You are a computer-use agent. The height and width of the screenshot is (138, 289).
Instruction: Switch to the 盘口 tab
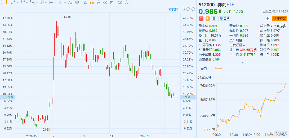click(204, 69)
